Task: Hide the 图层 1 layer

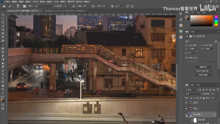Action: [186, 109]
